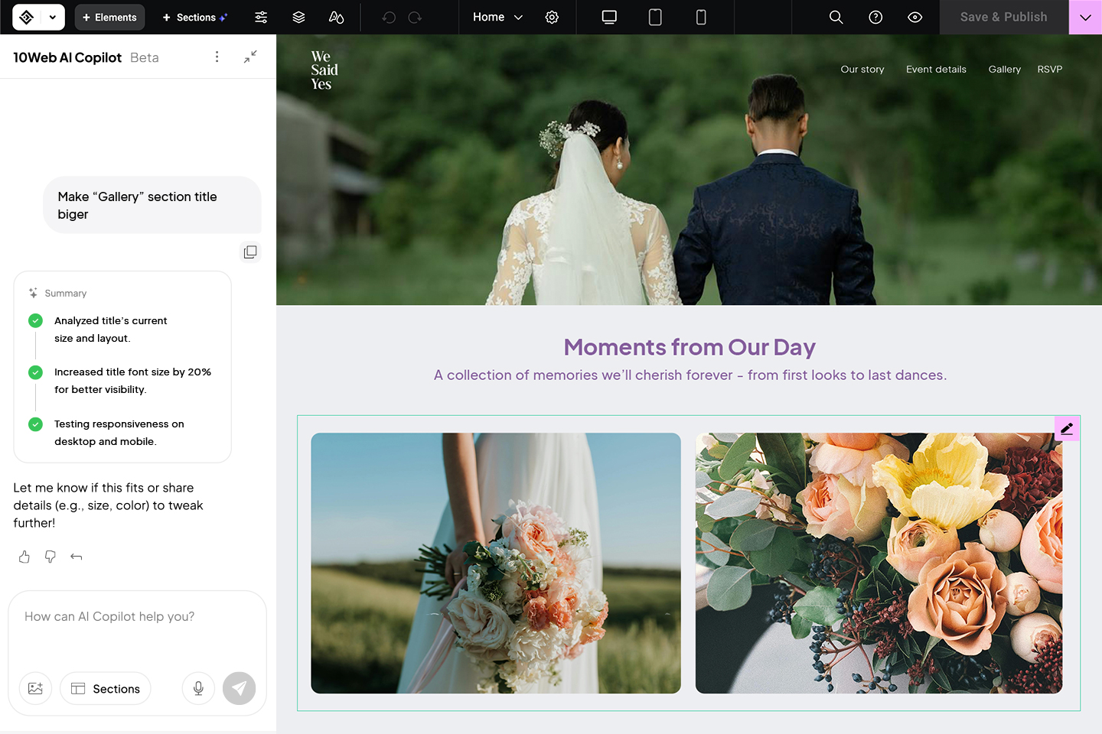Viewport: 1102px width, 734px height.
Task: Give thumbs up to Copilot's response
Action: (24, 557)
